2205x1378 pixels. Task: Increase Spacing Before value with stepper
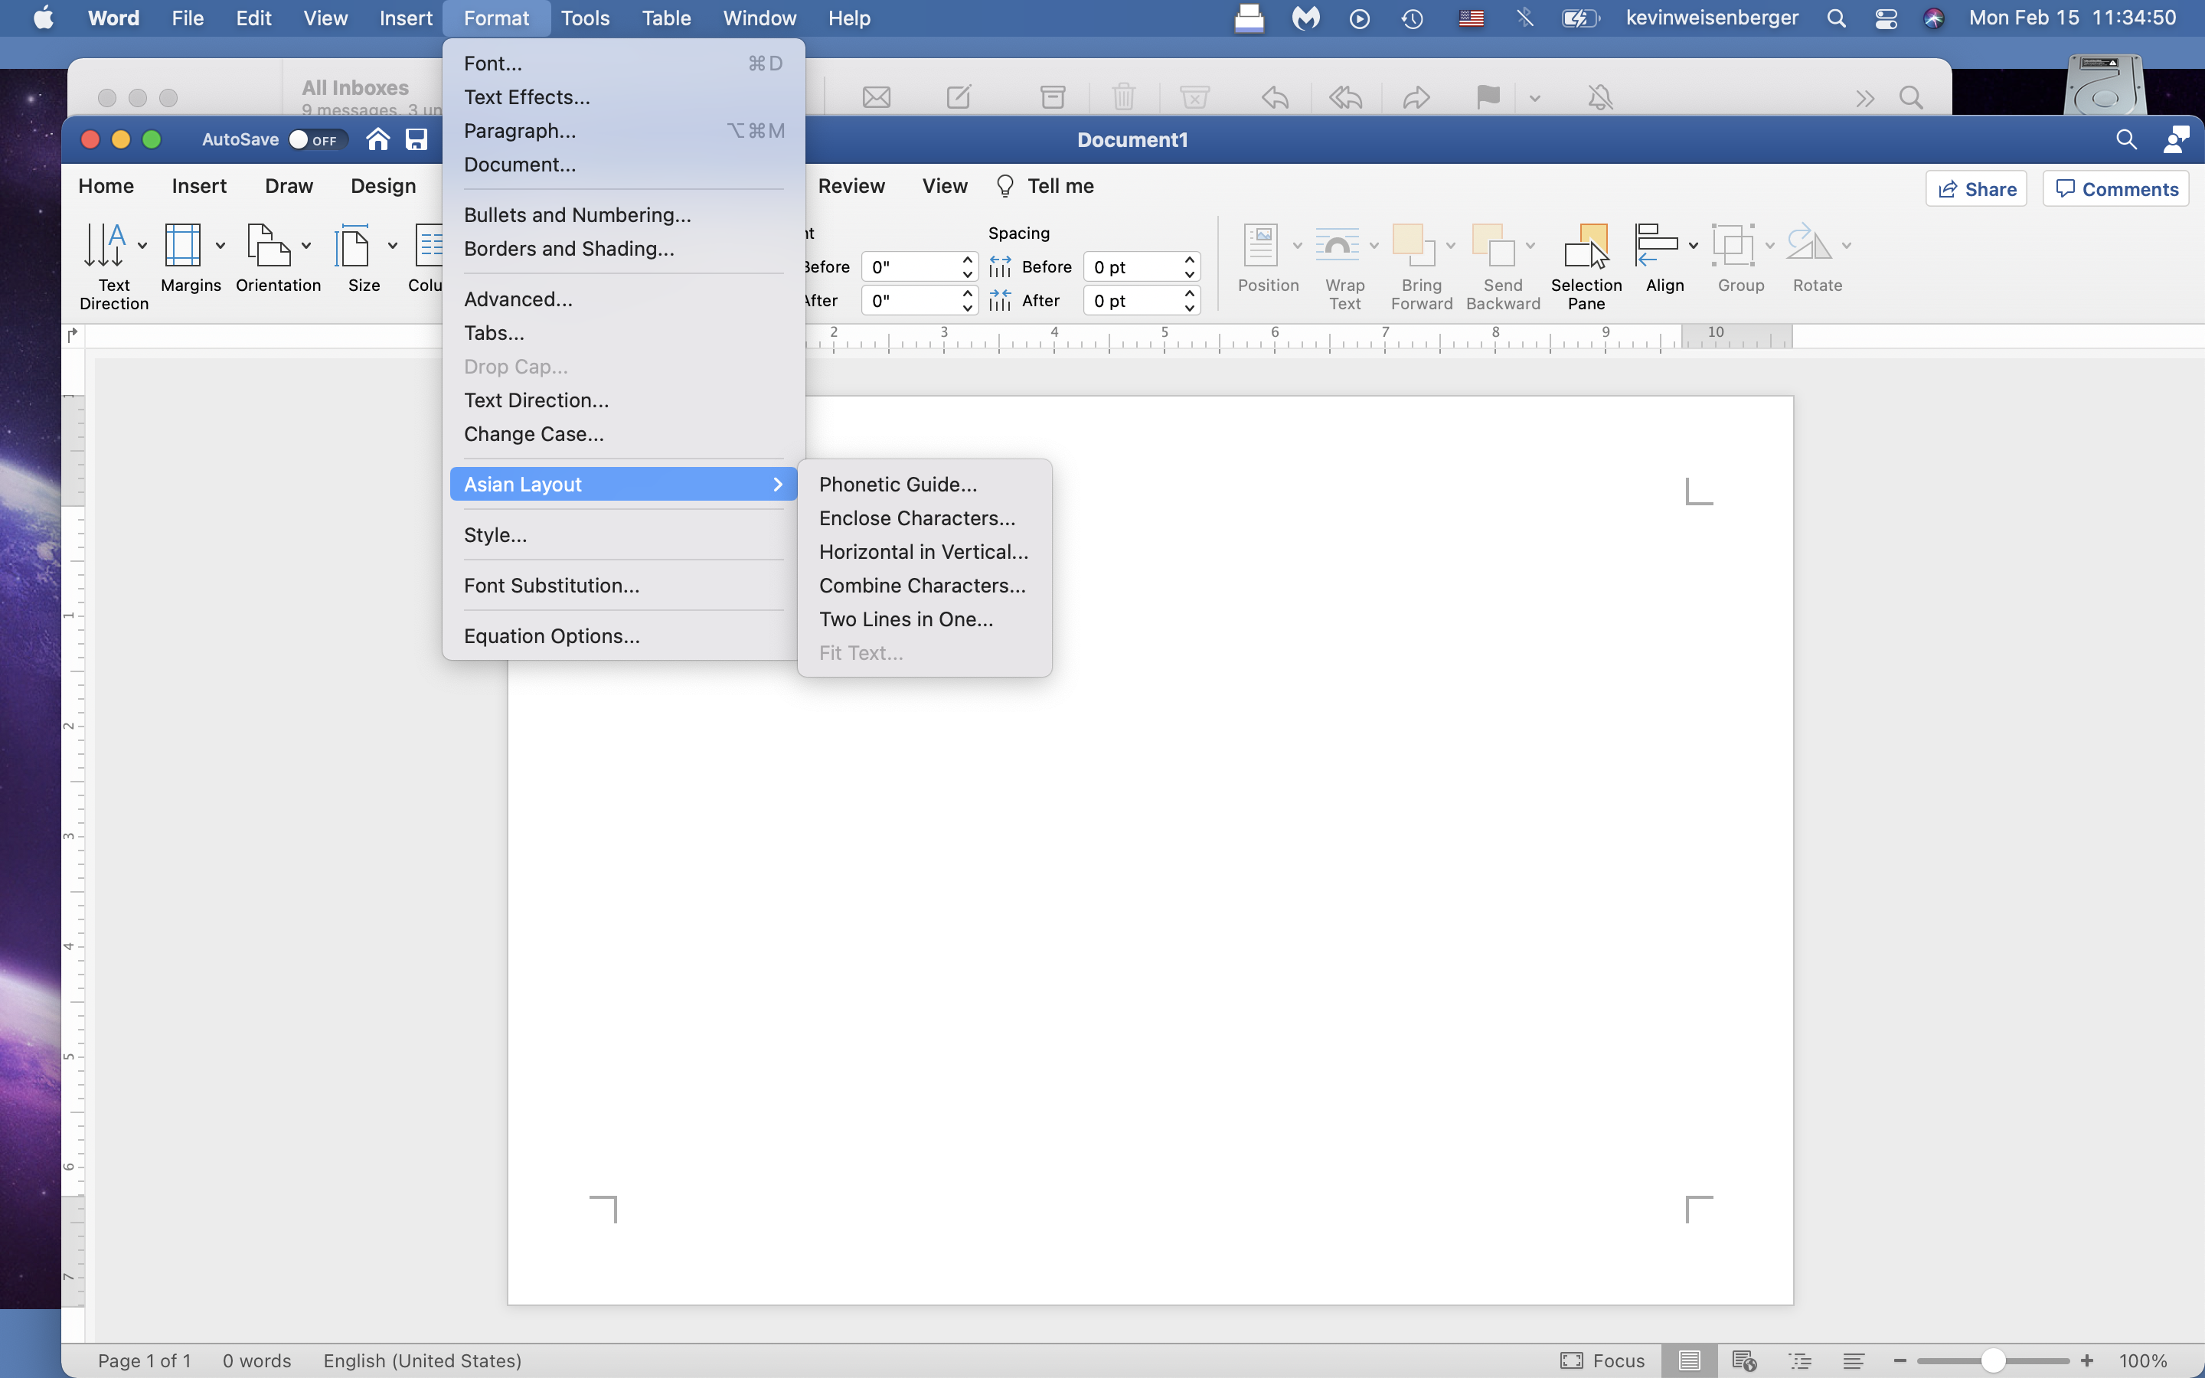(1189, 260)
